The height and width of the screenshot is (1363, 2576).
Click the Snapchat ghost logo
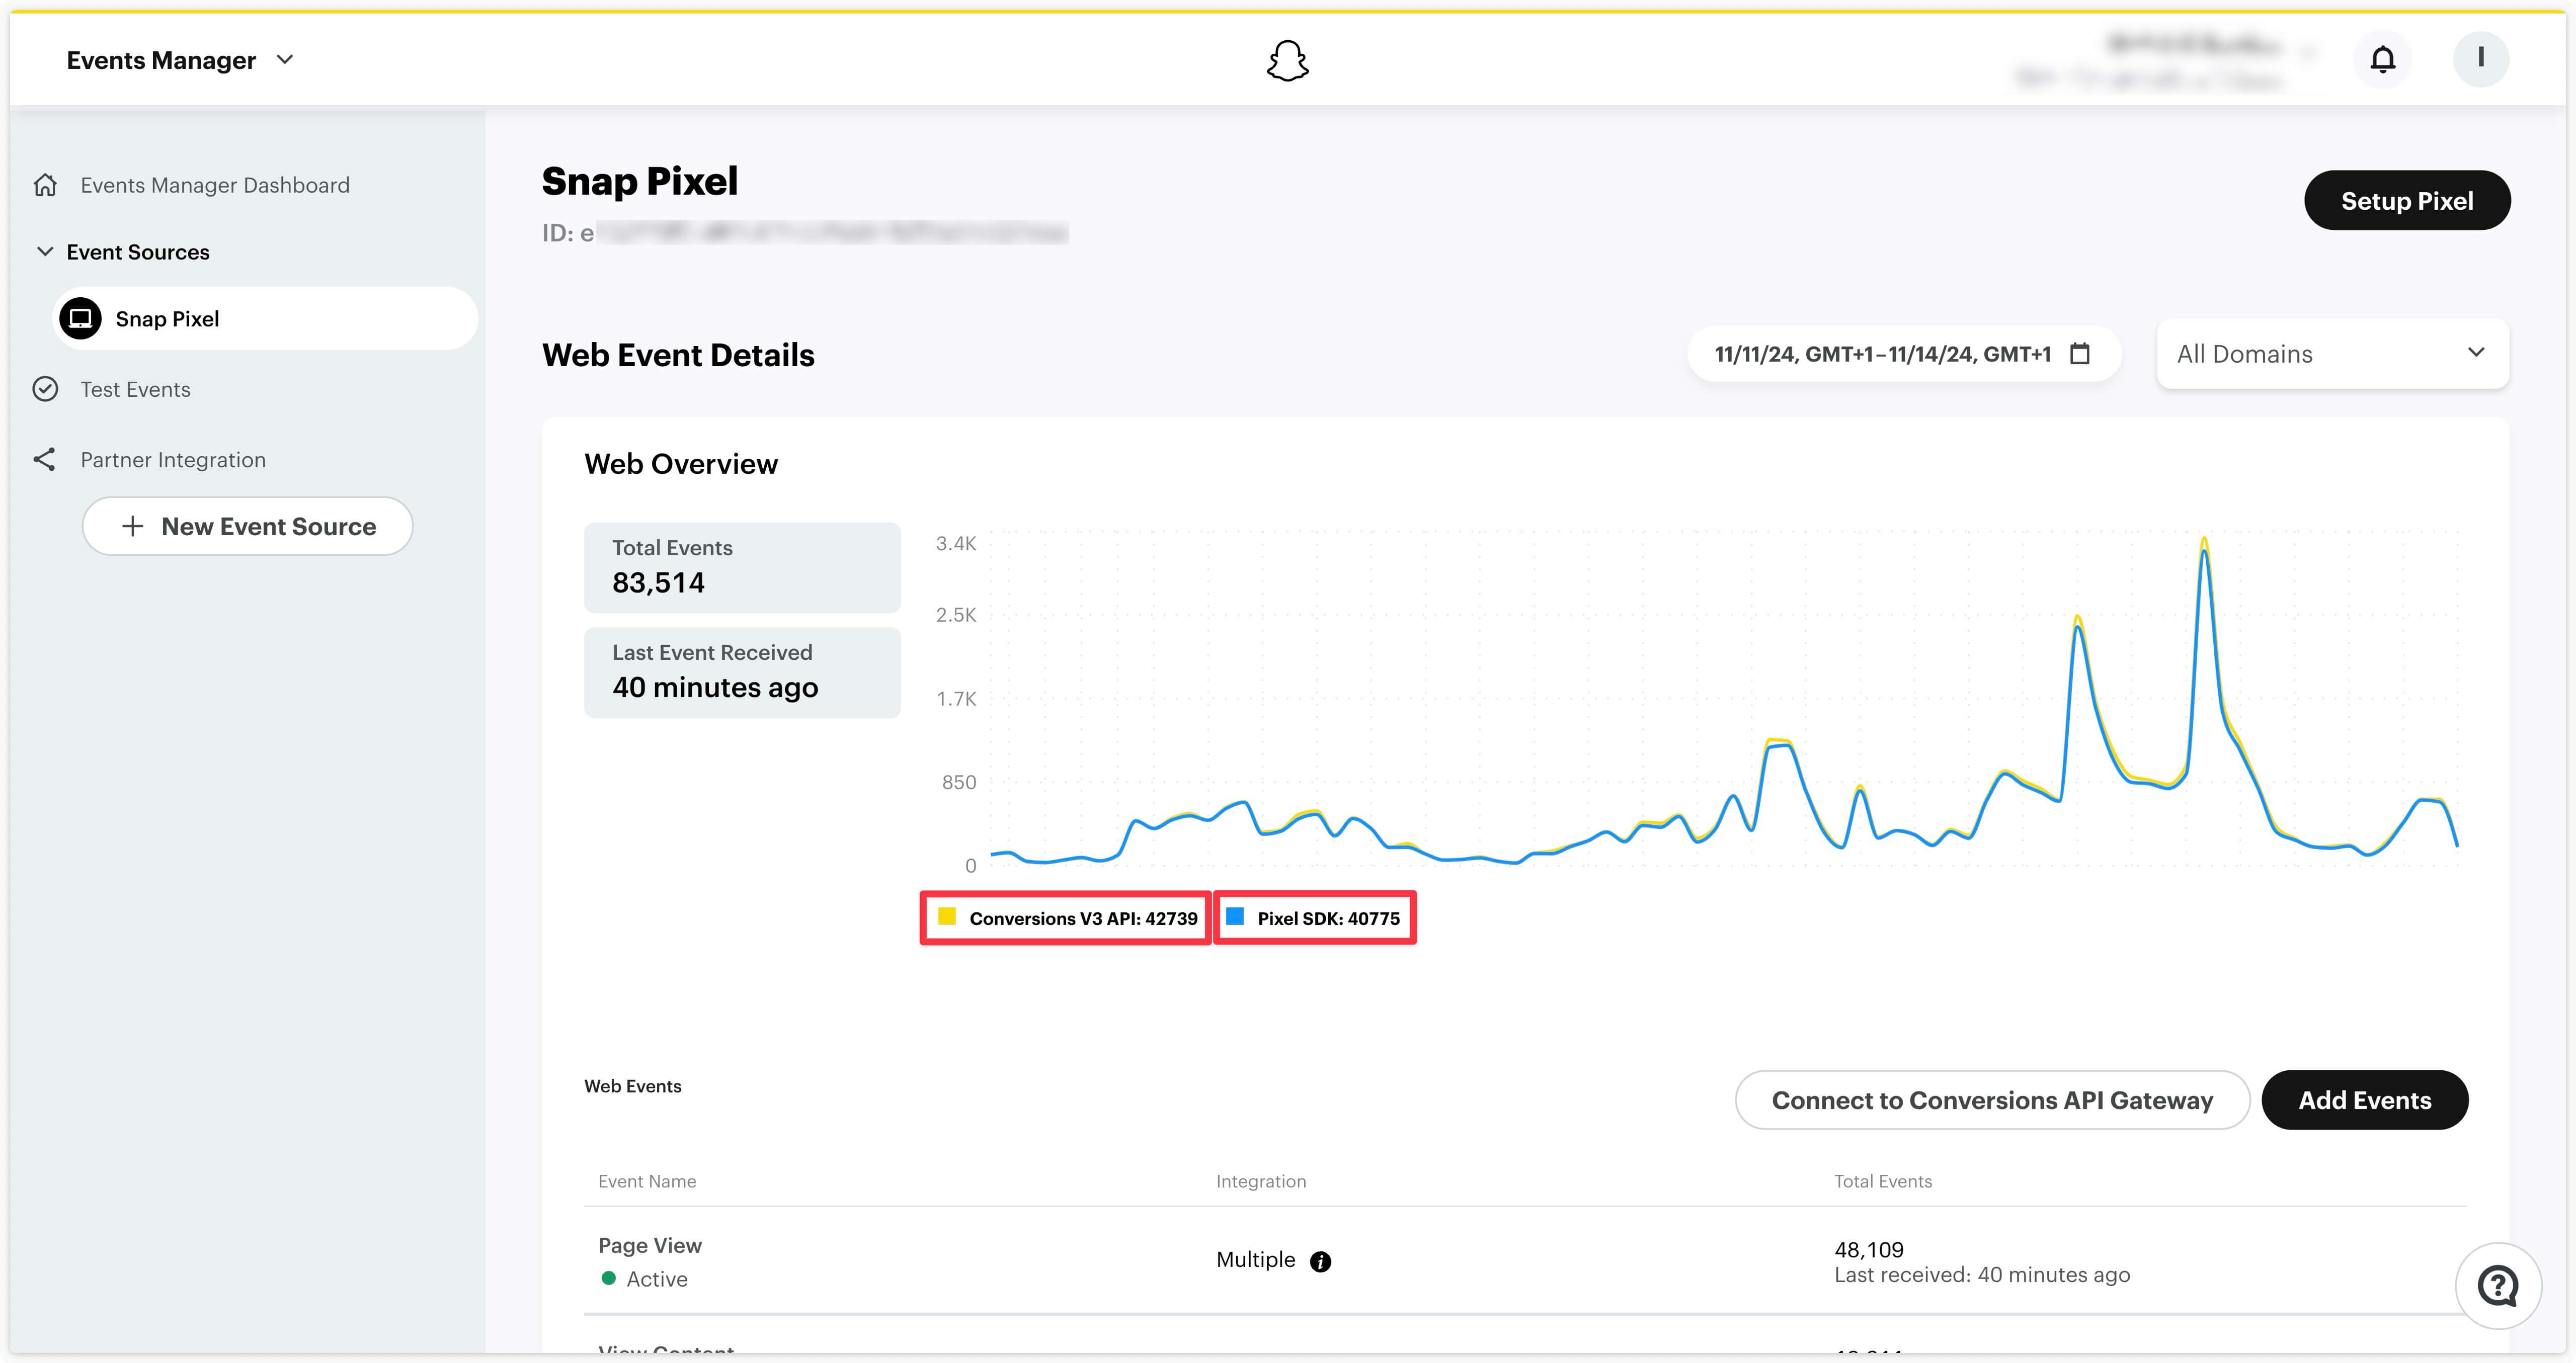[1287, 60]
